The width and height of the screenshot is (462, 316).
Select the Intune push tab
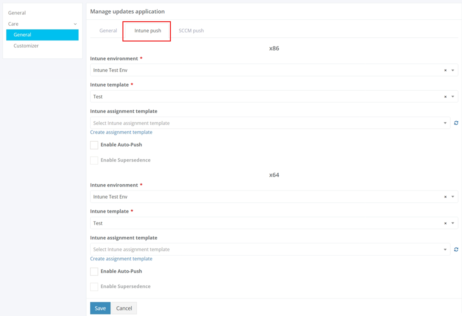click(x=148, y=31)
